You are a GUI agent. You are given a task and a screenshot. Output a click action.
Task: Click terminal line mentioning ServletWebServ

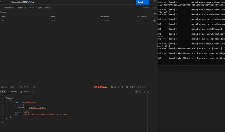click(191, 34)
